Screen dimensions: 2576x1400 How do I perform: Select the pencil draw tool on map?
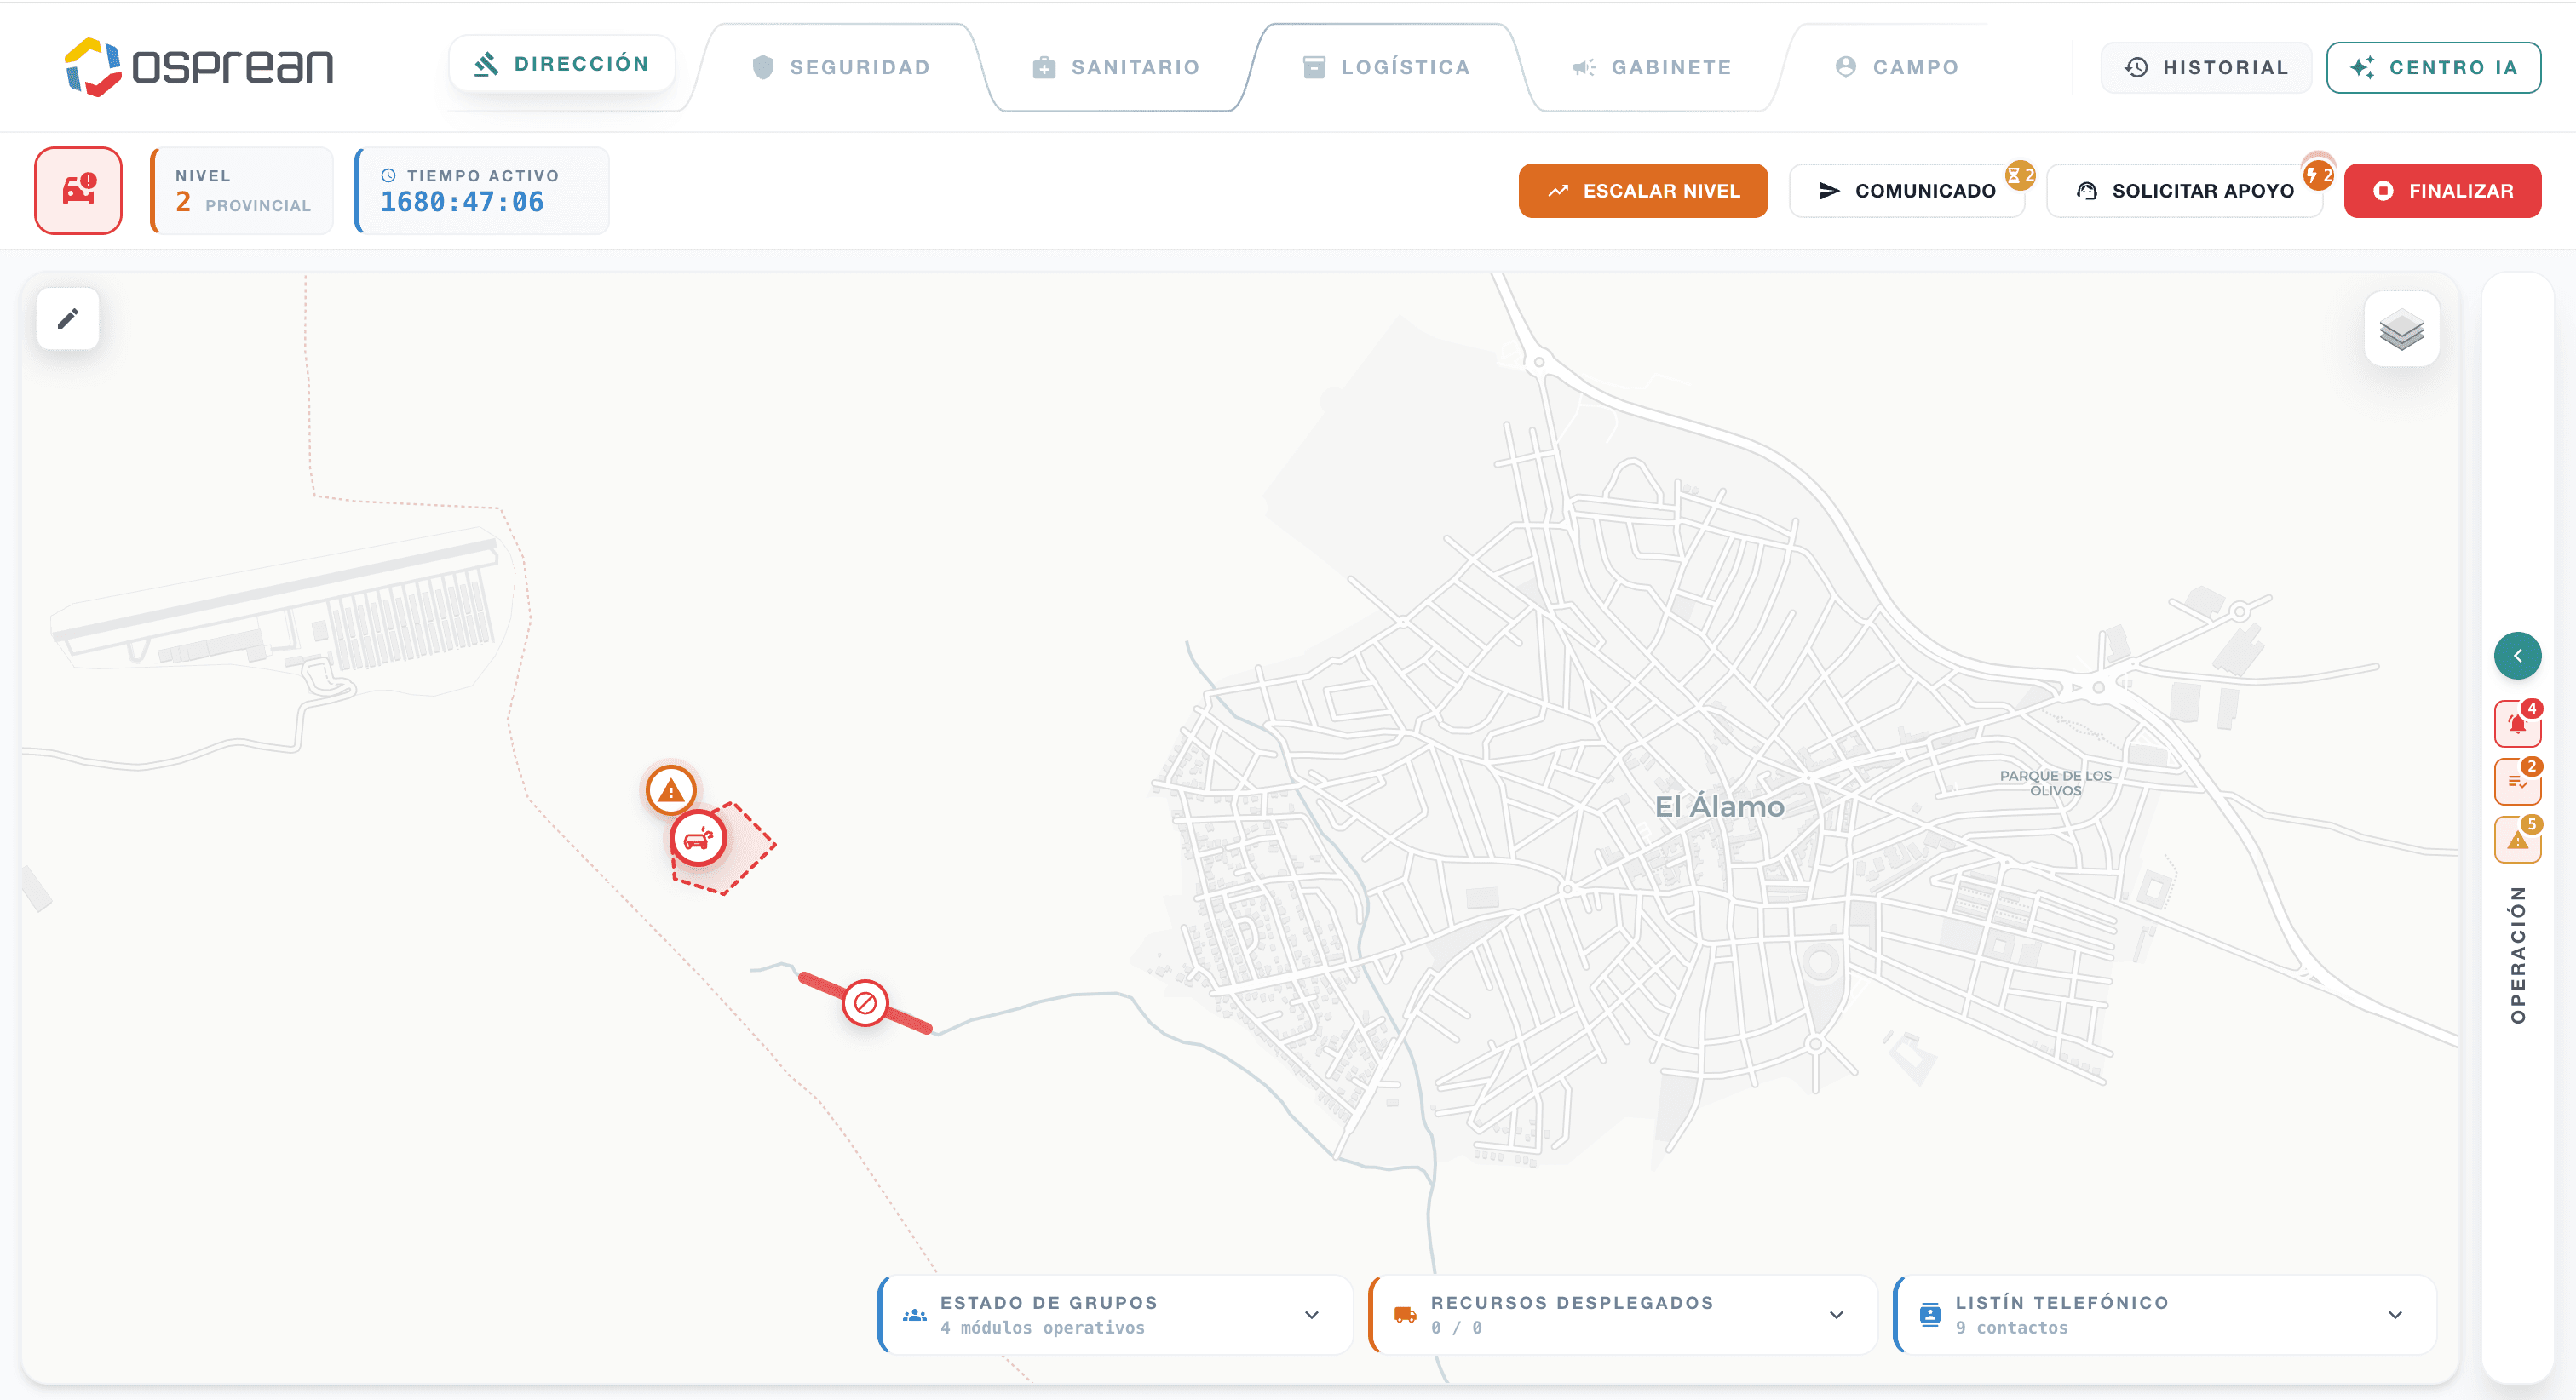(x=68, y=319)
